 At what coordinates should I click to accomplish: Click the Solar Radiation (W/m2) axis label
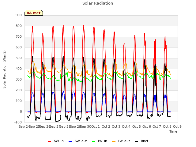(4, 70)
